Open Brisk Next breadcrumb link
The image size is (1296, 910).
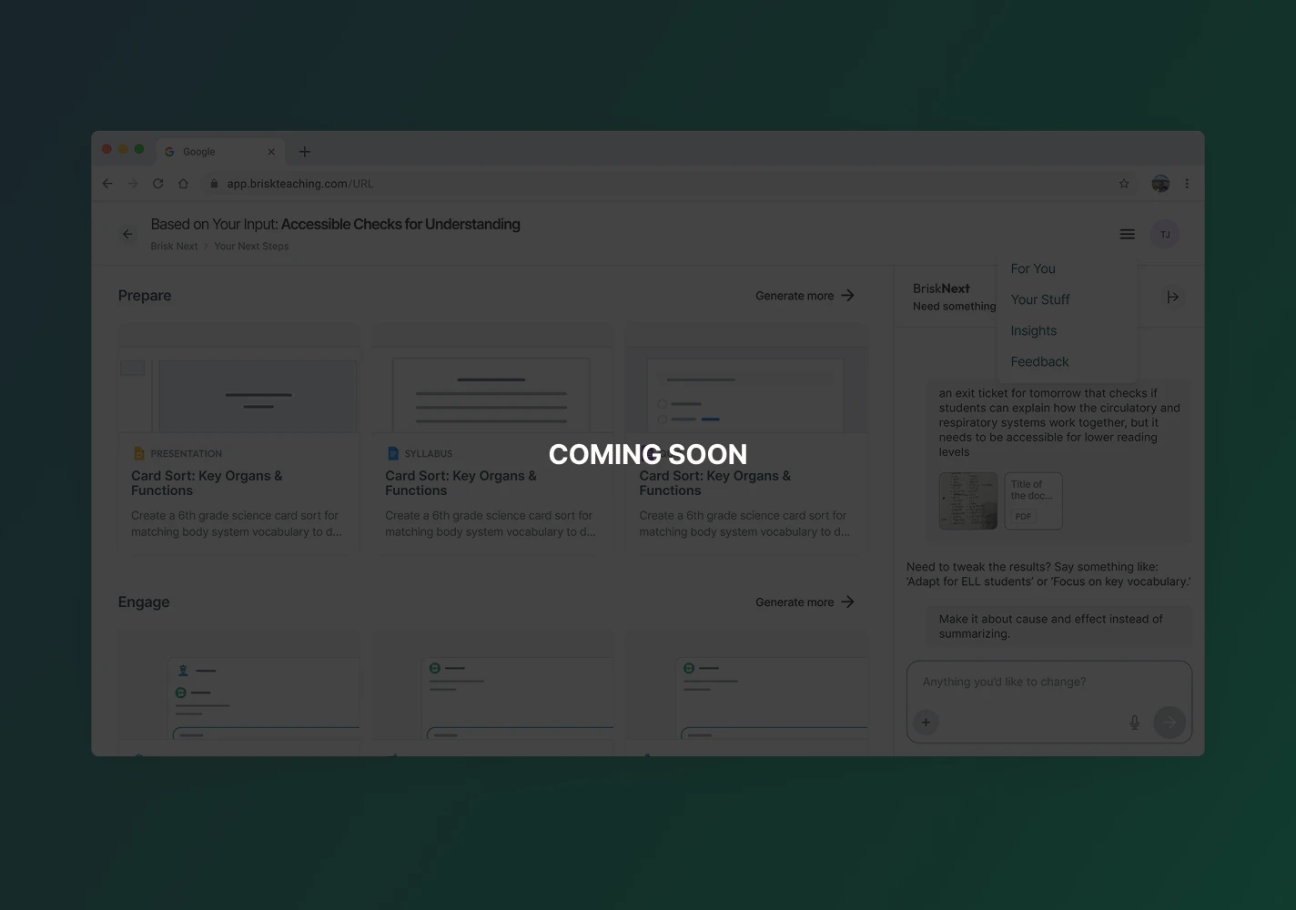tap(174, 247)
